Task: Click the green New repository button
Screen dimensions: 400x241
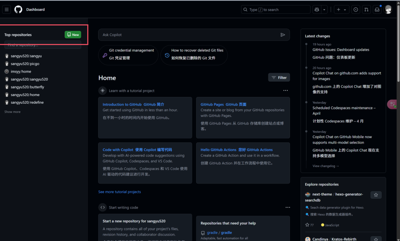Action: pyautogui.click(x=73, y=35)
